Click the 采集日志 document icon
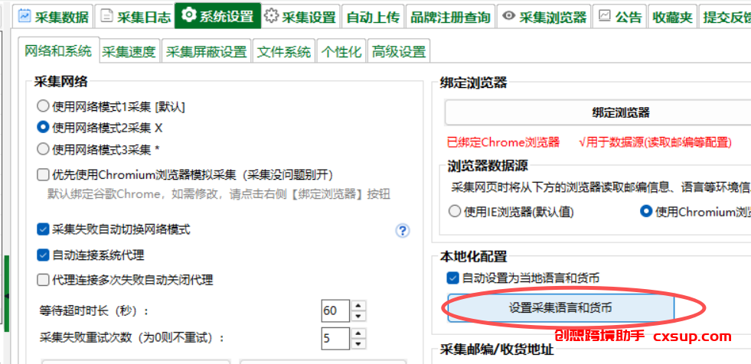 click(106, 16)
